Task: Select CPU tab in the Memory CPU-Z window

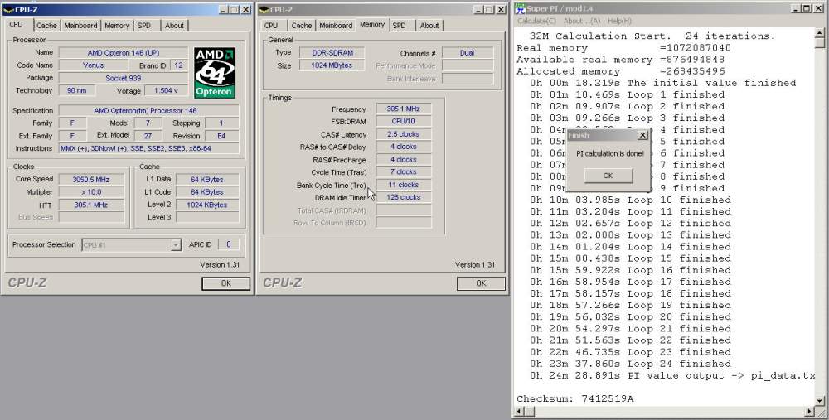Action: point(271,26)
